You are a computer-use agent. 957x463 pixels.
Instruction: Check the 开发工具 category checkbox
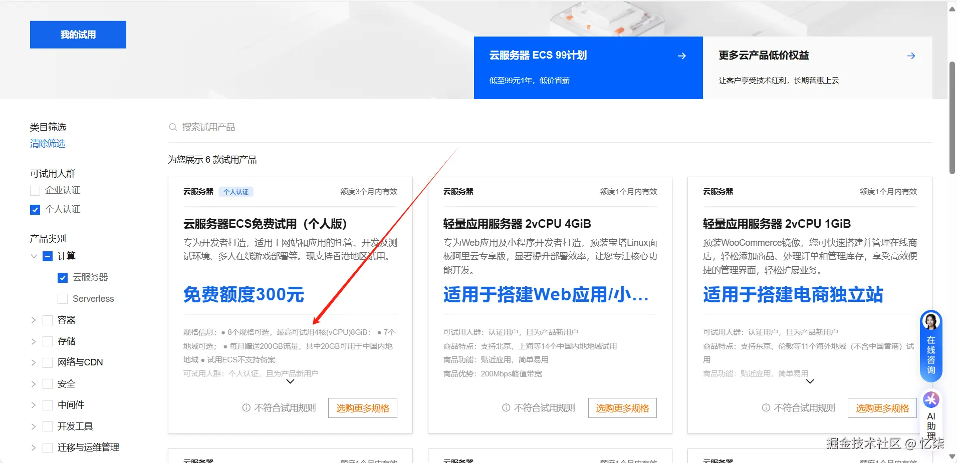pos(48,426)
